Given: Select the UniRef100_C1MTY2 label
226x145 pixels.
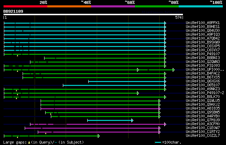Looking at the screenshot, I should (x=203, y=132).
